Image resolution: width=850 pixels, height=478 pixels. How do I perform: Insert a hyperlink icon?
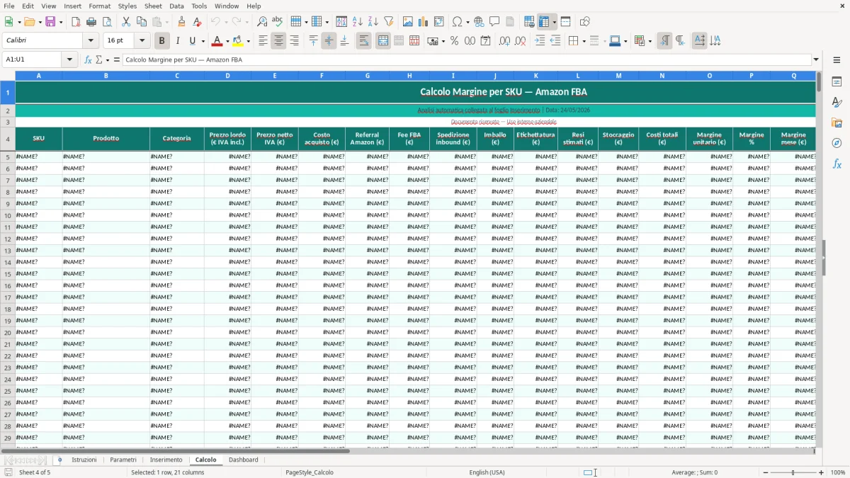coord(479,22)
